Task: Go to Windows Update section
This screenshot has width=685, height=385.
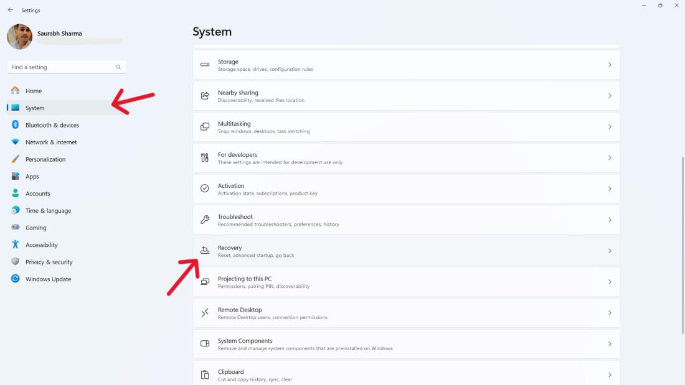Action: (x=48, y=279)
